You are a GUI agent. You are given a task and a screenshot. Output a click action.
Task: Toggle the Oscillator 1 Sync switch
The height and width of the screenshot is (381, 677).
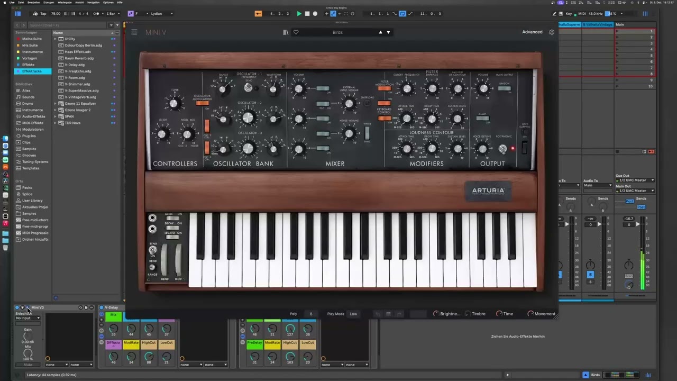click(x=248, y=88)
